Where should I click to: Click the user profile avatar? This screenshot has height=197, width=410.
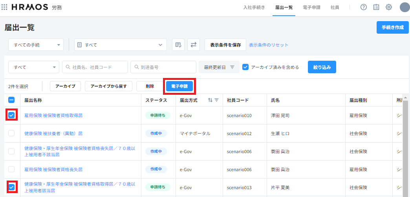pyautogui.click(x=405, y=7)
